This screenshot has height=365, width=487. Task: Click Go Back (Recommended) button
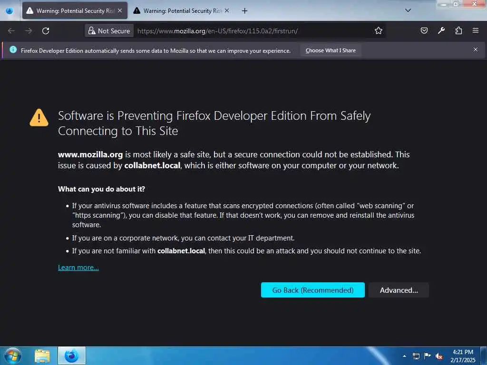point(313,290)
